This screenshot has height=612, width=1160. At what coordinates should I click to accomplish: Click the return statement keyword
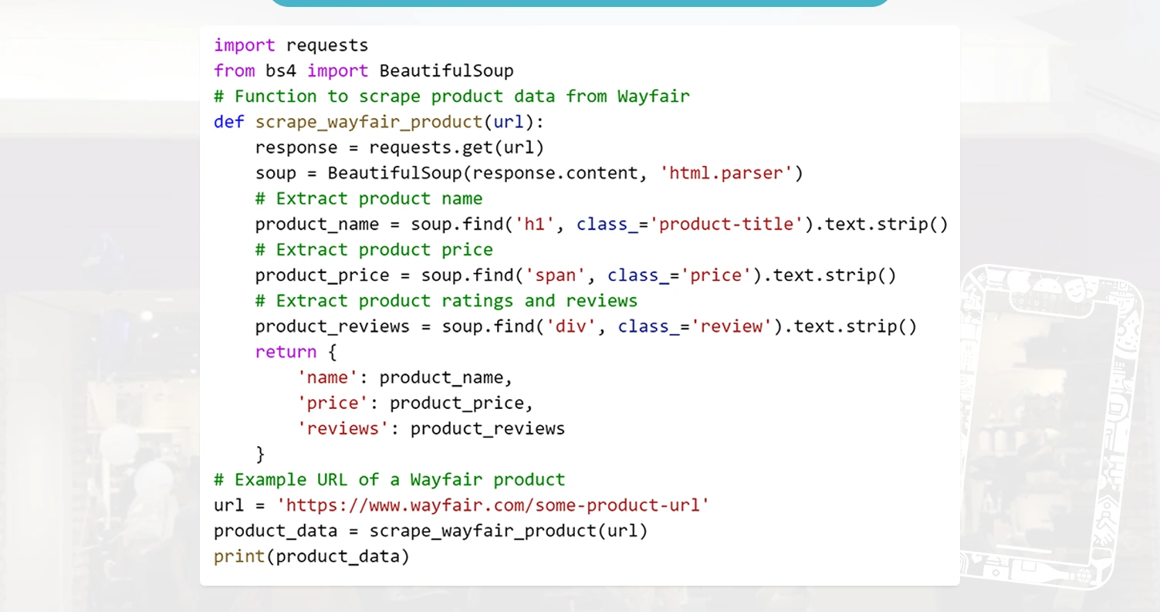pyautogui.click(x=286, y=351)
